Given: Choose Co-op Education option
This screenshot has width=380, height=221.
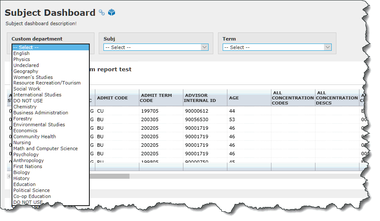Looking at the screenshot, I should coord(32,196).
